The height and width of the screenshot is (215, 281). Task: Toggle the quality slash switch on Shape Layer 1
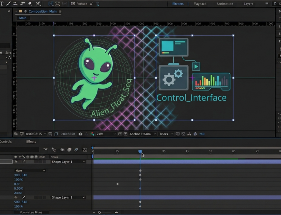[x=24, y=162]
